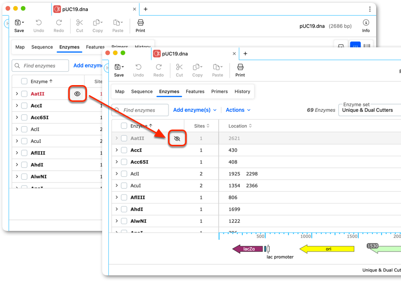Click Undo icon in back window
The height and width of the screenshot is (283, 401).
tap(39, 22)
